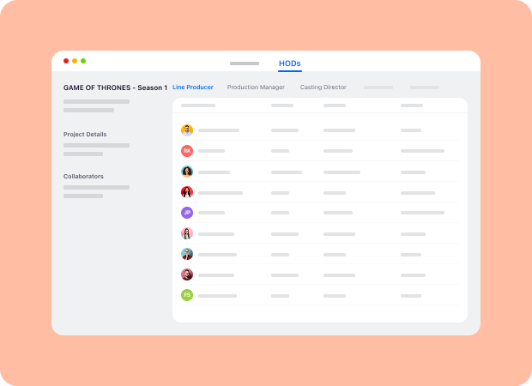Click the yellow macOS window button

coord(75,61)
